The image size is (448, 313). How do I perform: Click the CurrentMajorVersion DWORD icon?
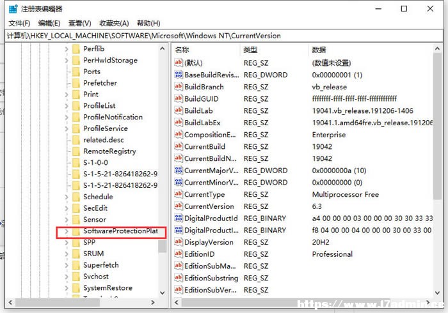tap(179, 171)
